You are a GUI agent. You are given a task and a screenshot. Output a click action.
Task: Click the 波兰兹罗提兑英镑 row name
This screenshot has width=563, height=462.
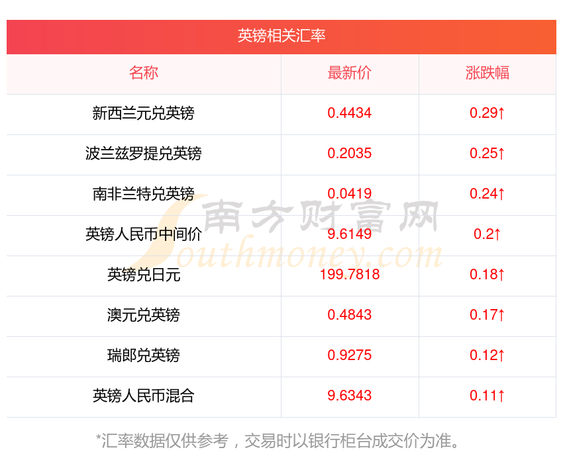(144, 153)
